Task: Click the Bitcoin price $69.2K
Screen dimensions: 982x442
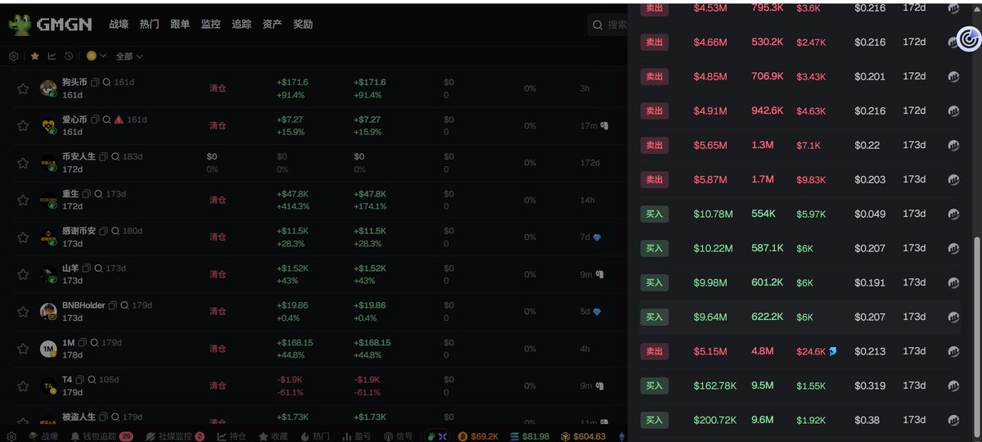Action: 479,436
